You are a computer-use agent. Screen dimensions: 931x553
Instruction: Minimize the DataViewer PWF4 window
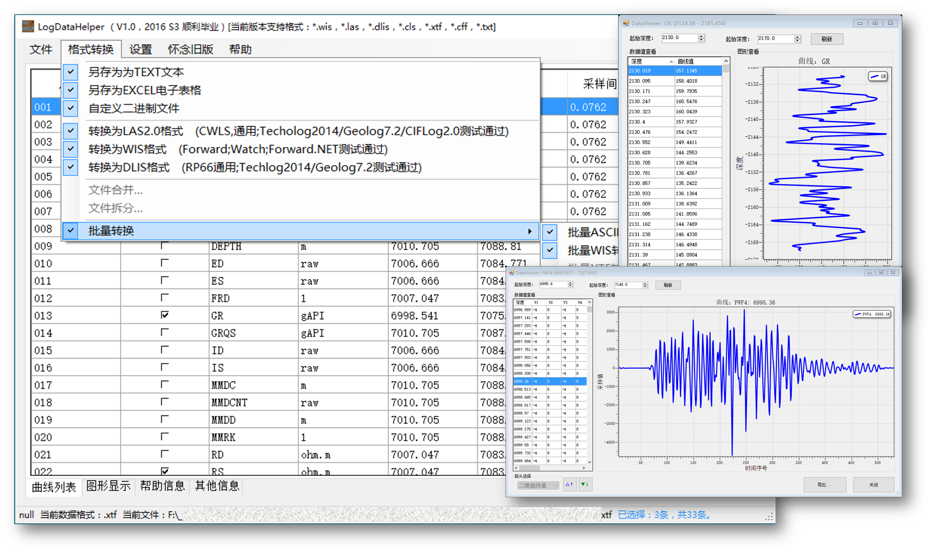tap(869, 273)
